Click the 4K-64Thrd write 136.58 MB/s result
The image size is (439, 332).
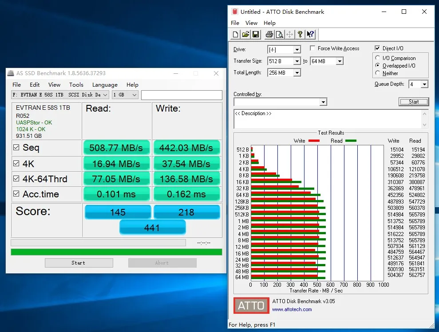[x=186, y=179]
